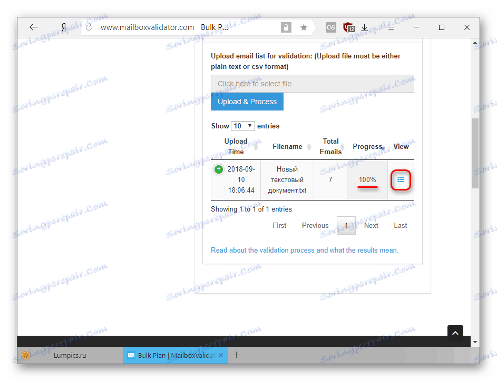Sort by Progress column
The width and height of the screenshot is (497, 381).
click(x=368, y=146)
